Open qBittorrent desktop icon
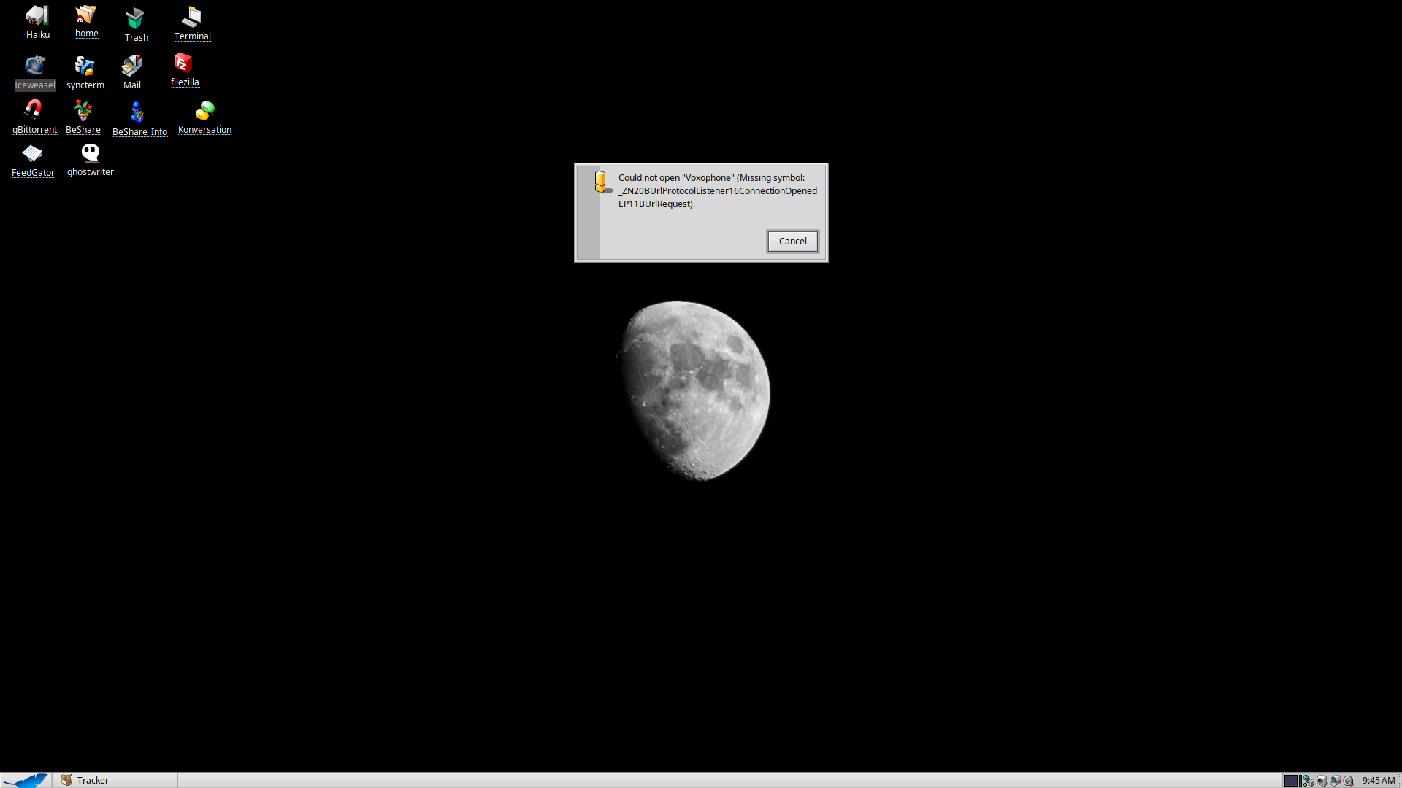The image size is (1402, 788). click(34, 110)
